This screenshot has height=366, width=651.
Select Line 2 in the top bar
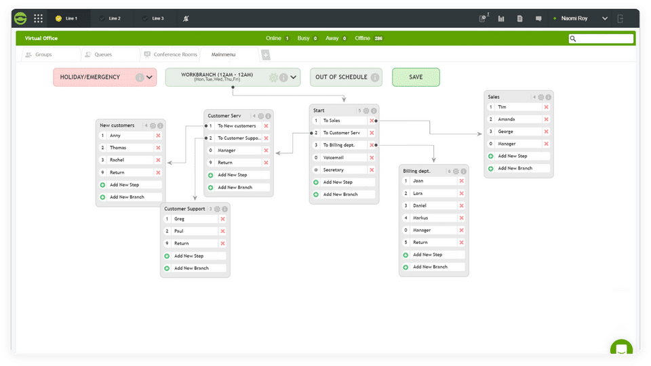pyautogui.click(x=111, y=19)
